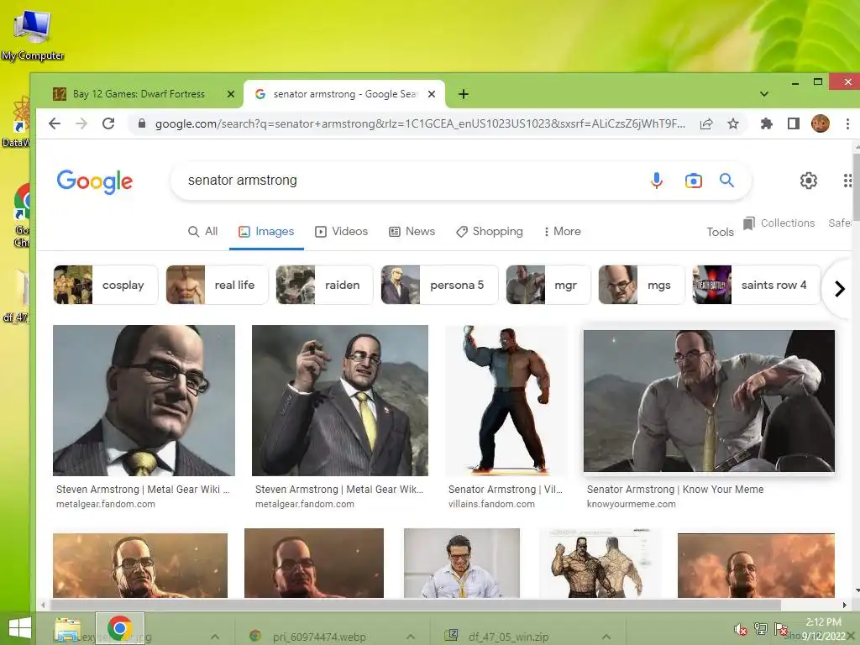Viewport: 860px width, 645px height.
Task: Open downloaded df_47_05_win.zip file
Action: point(508,637)
